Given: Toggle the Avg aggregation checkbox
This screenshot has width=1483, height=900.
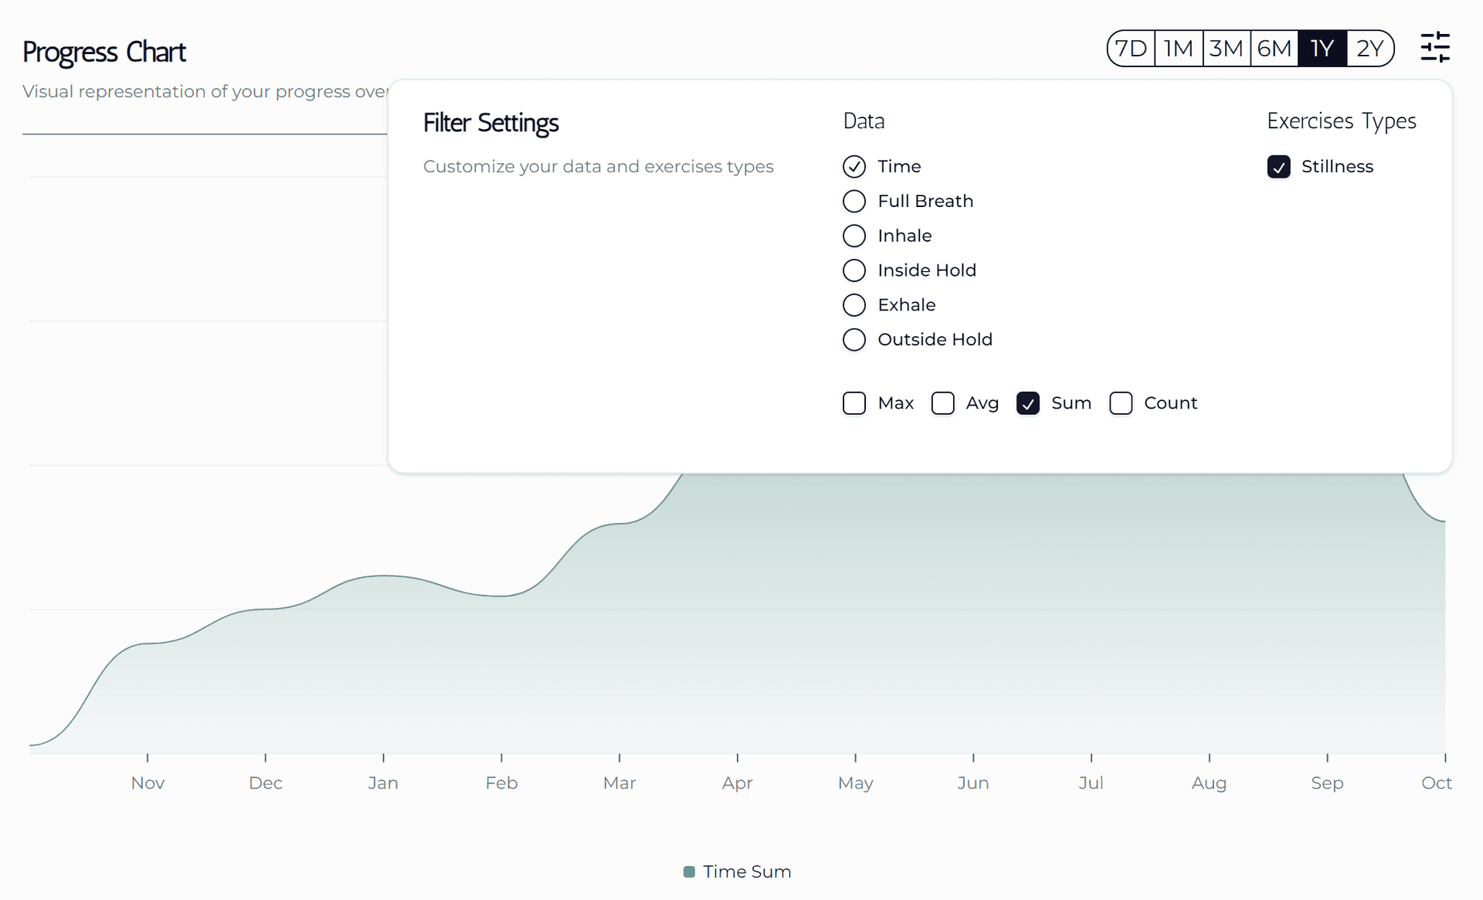Looking at the screenshot, I should point(943,402).
